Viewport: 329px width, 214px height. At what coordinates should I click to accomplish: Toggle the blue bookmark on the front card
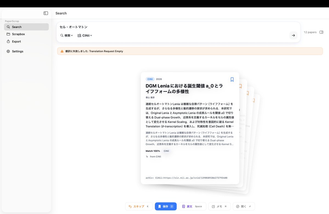coord(232,79)
